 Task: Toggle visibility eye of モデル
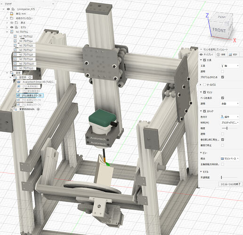pos(12,27)
